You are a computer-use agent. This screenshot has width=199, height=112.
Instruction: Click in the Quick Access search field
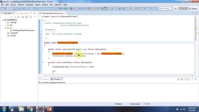165,8
